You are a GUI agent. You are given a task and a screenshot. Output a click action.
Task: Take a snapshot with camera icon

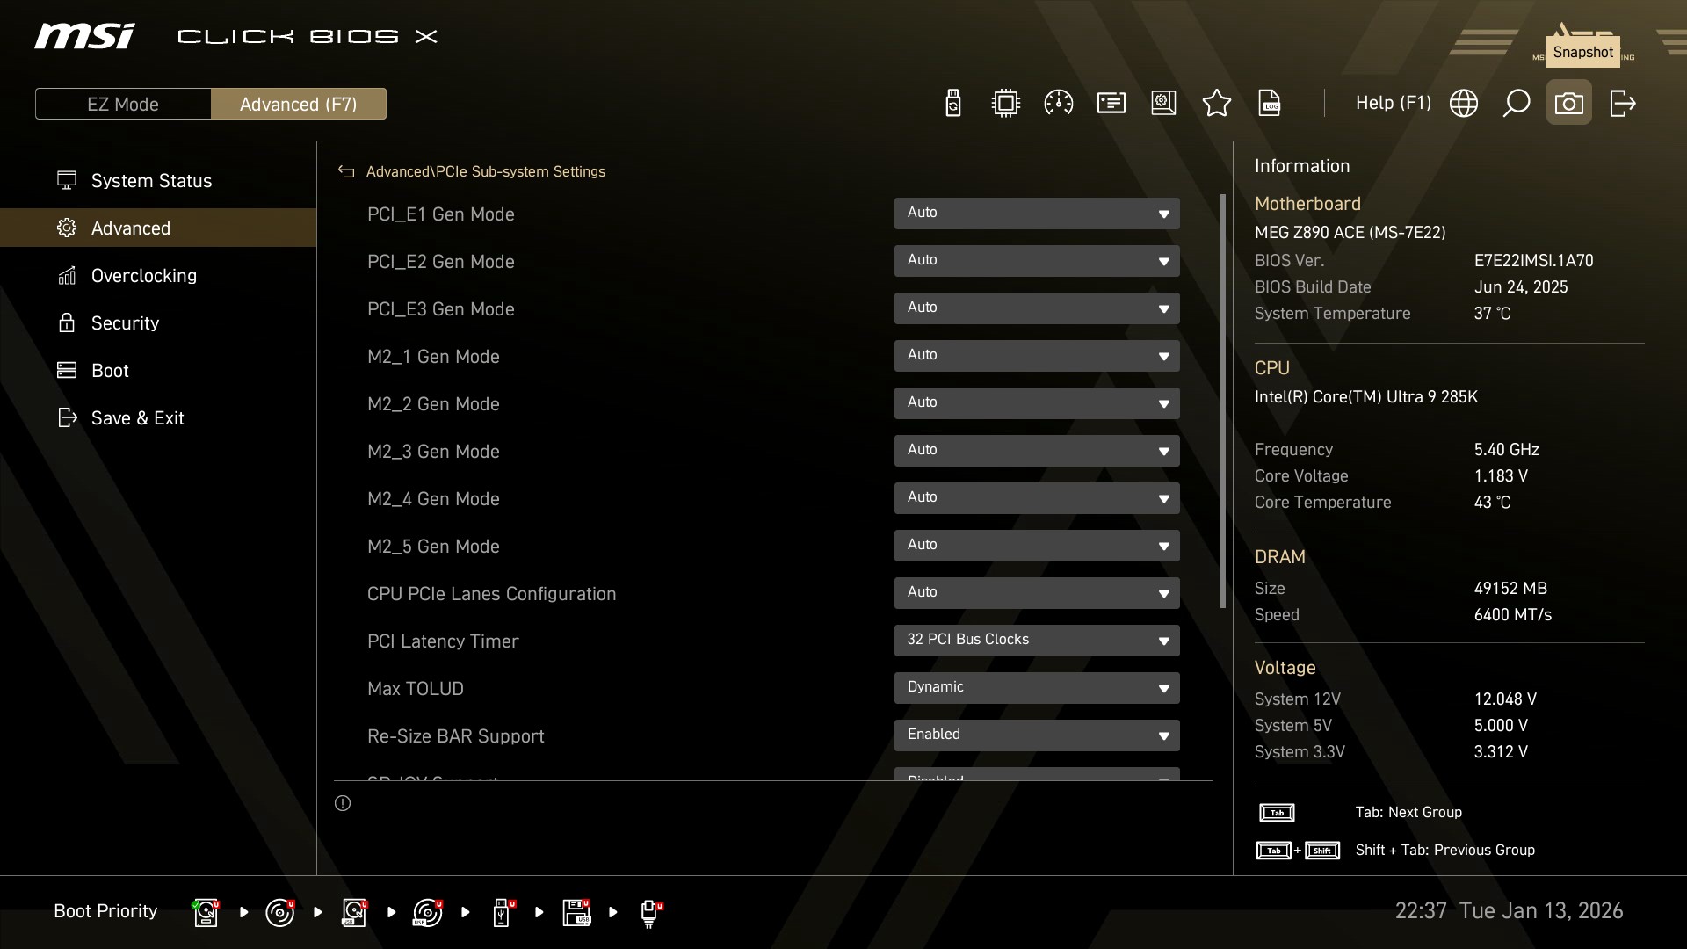pos(1568,104)
